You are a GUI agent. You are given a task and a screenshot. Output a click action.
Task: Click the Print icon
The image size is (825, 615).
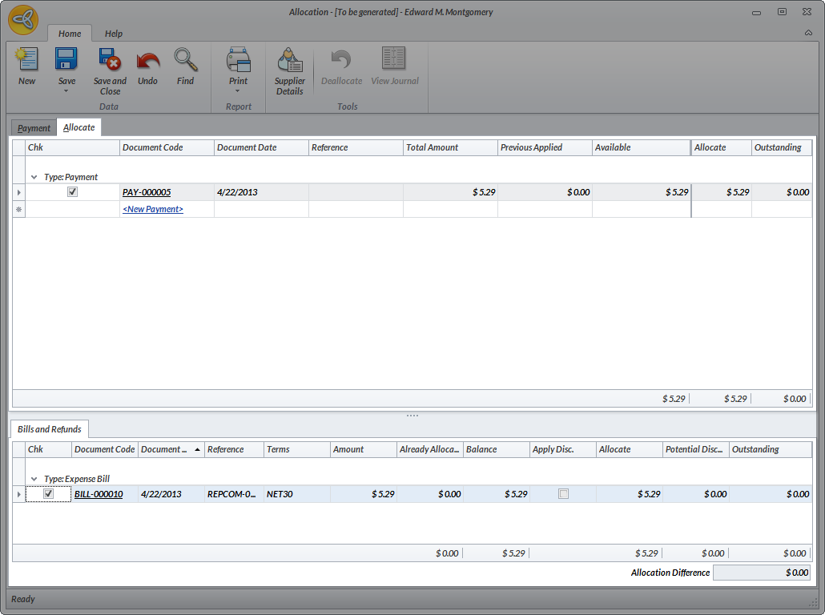coord(238,60)
